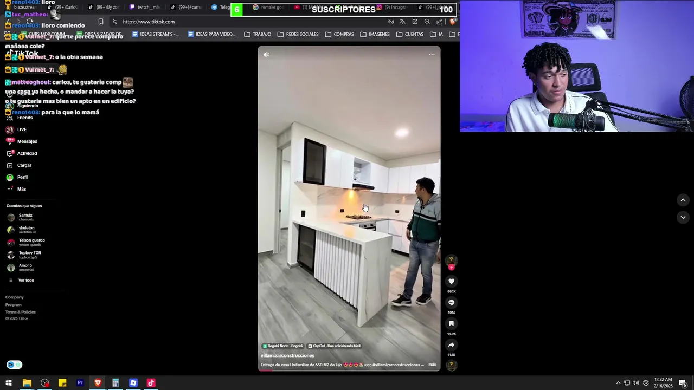This screenshot has width=694, height=390.
Task: Click the tiktok.com address bar
Action: click(249, 22)
